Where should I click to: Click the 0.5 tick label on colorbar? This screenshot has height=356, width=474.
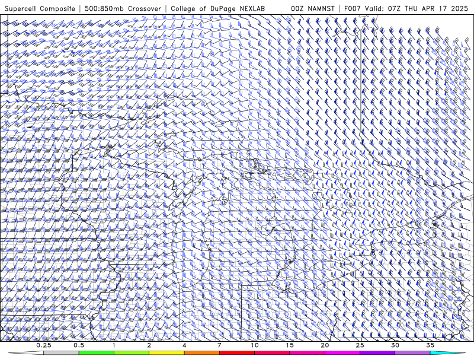coord(79,345)
